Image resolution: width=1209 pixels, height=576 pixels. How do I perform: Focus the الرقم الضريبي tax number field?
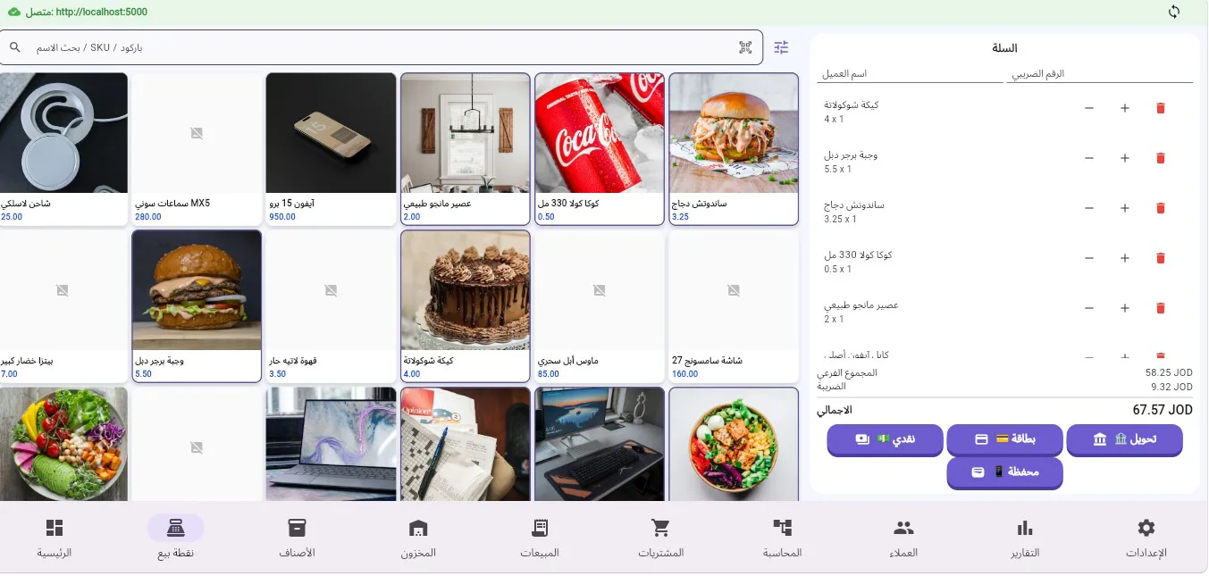[1100, 74]
